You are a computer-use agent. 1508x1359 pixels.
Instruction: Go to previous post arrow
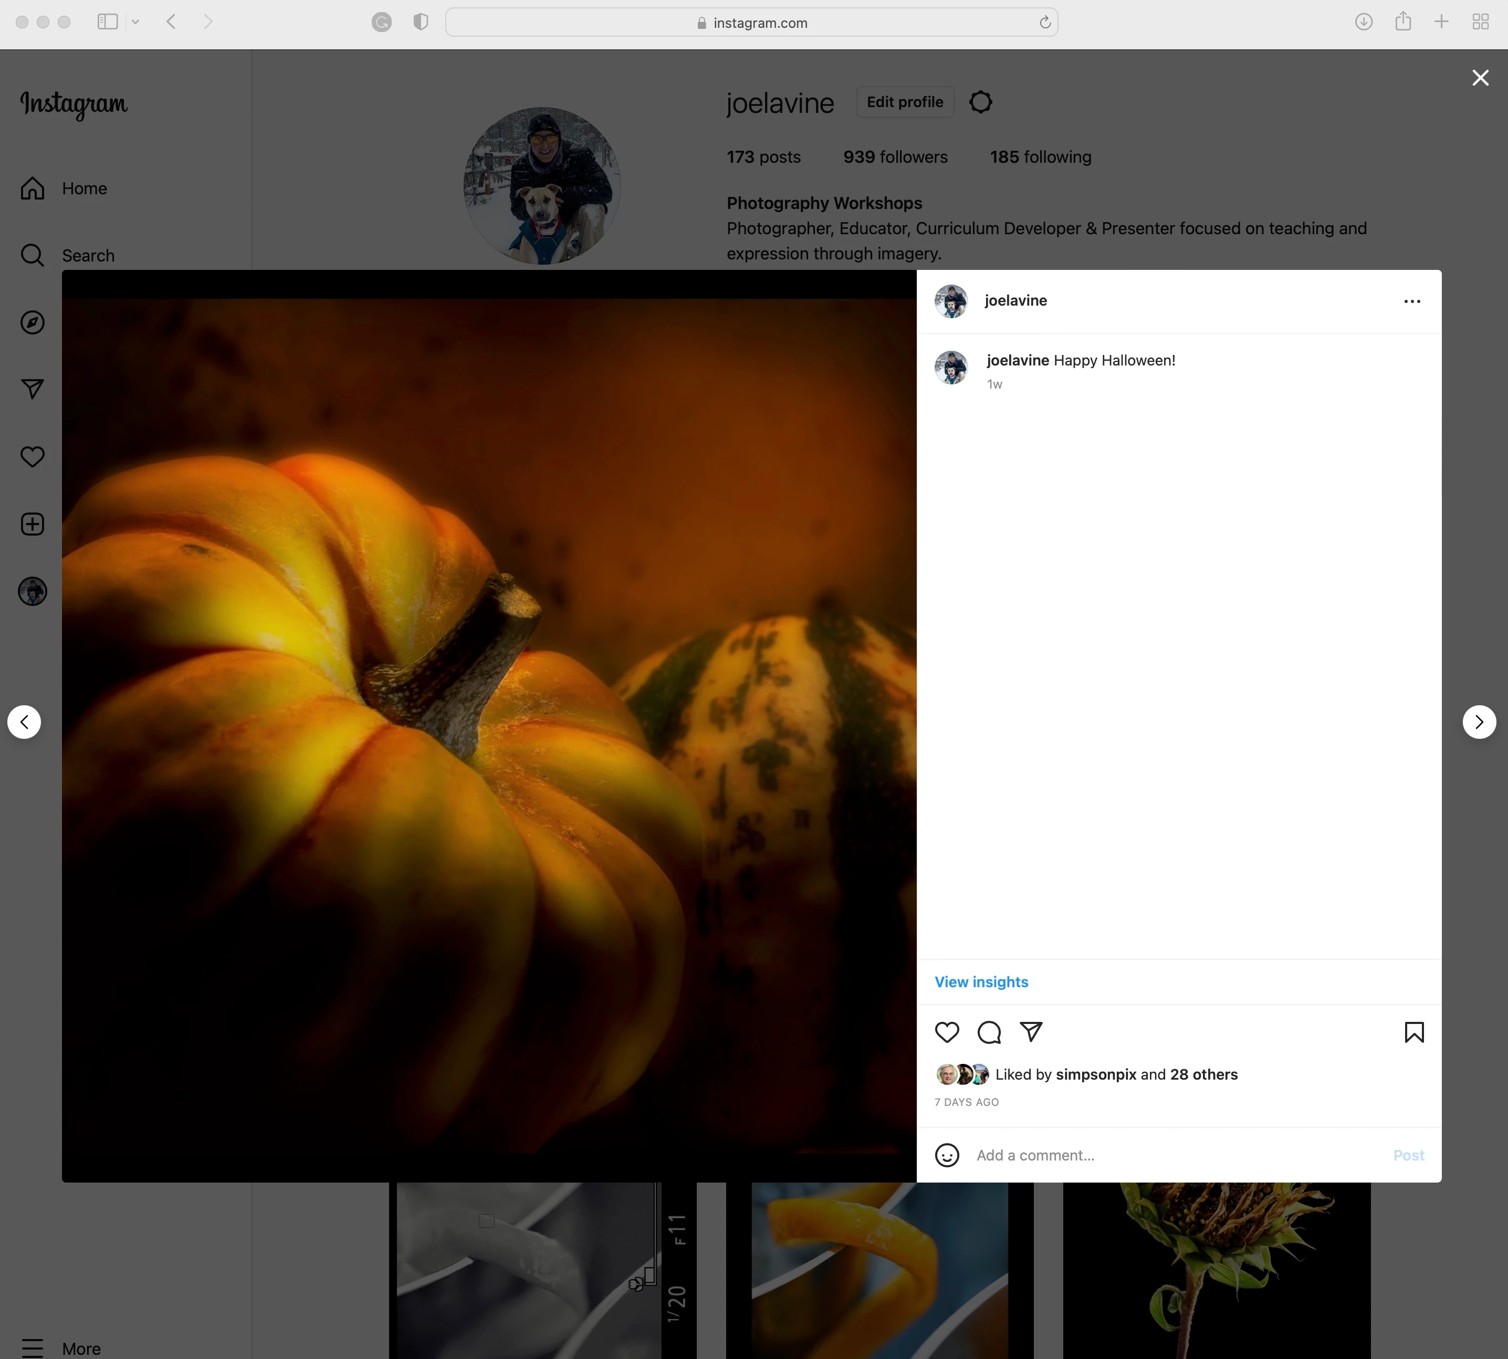pos(25,722)
